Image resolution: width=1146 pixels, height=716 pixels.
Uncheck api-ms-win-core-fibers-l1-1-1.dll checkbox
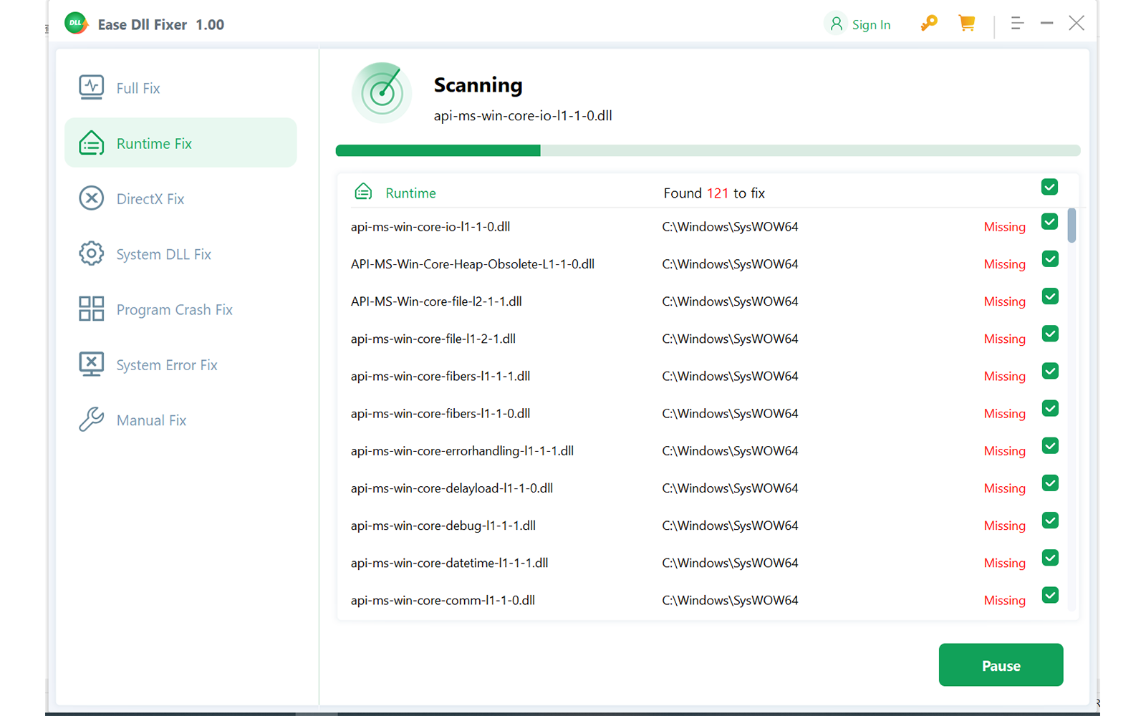point(1050,371)
